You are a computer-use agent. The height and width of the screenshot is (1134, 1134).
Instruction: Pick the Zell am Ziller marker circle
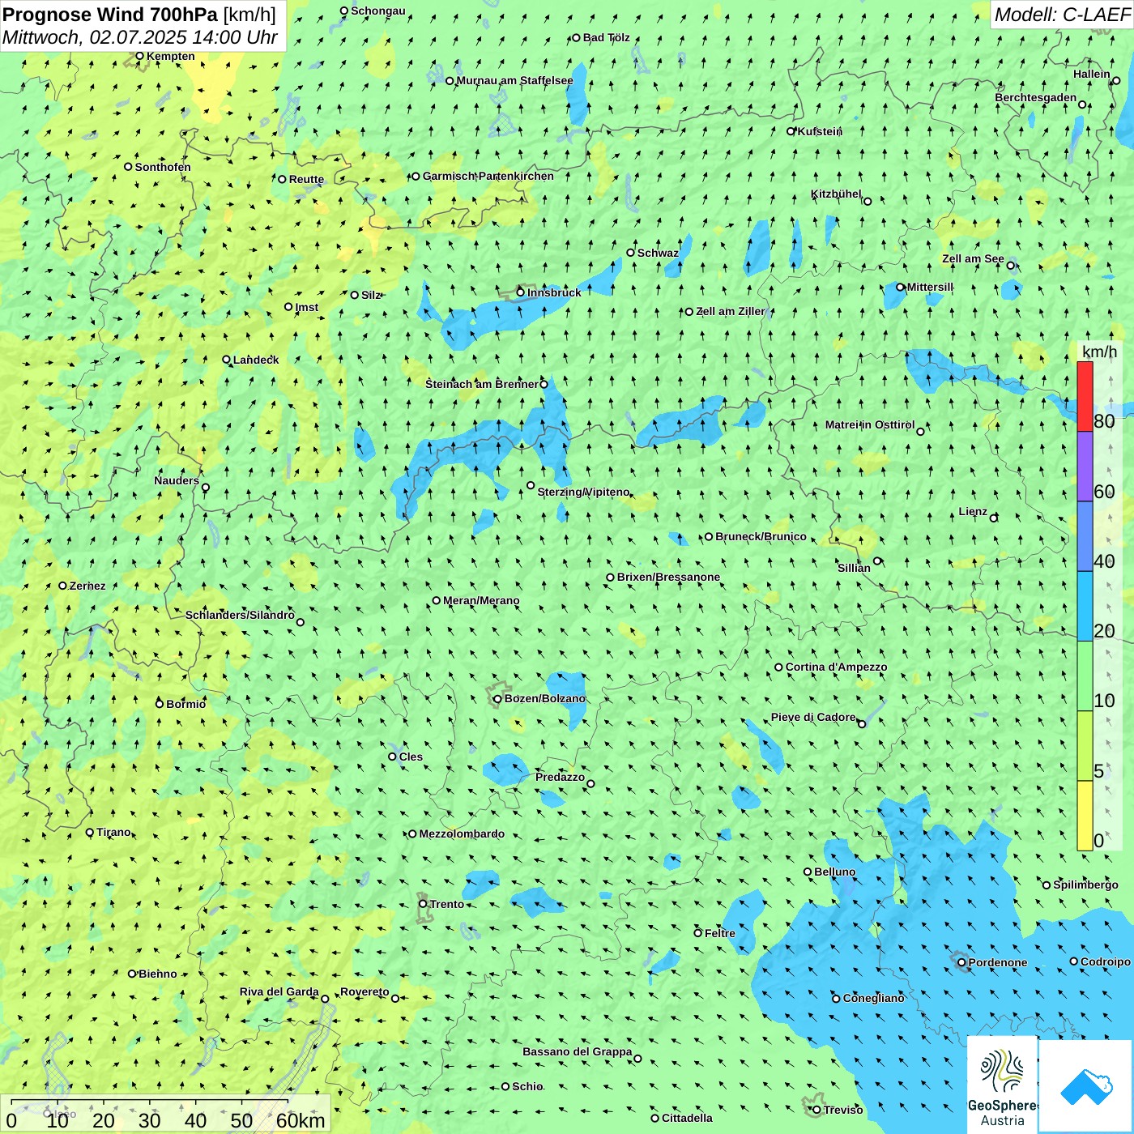tap(689, 311)
